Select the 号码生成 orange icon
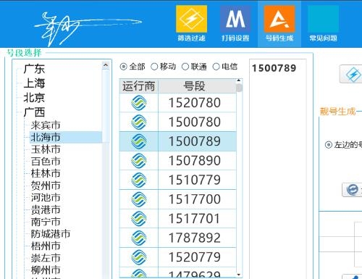 (279, 19)
